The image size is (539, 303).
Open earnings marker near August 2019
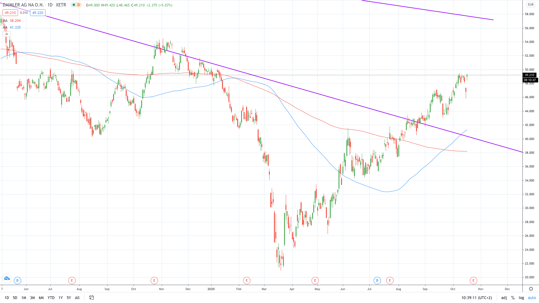click(72, 280)
